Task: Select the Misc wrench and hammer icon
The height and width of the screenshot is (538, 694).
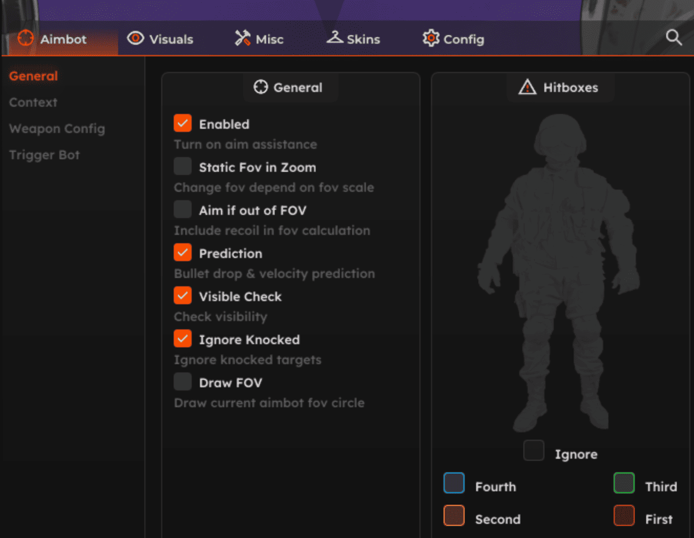Action: click(243, 38)
